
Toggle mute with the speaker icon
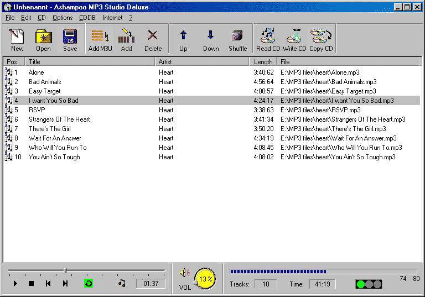click(184, 273)
